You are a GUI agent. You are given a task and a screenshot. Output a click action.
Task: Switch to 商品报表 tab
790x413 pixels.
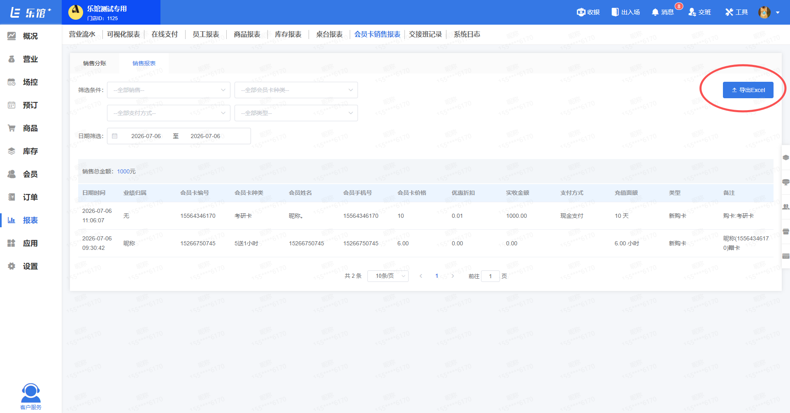point(247,35)
